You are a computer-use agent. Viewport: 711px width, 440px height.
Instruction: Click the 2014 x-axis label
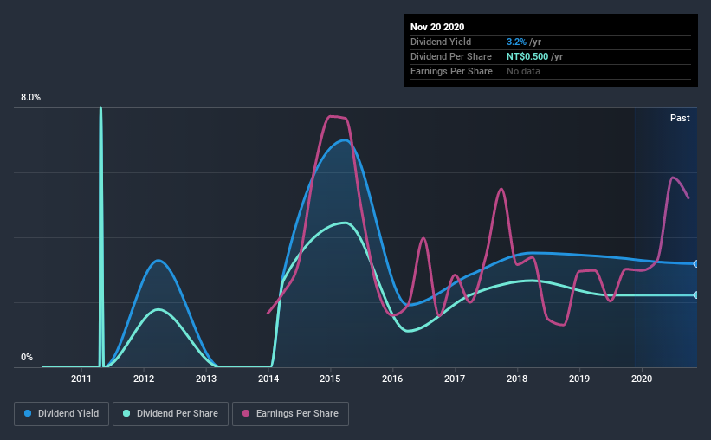[268, 379]
